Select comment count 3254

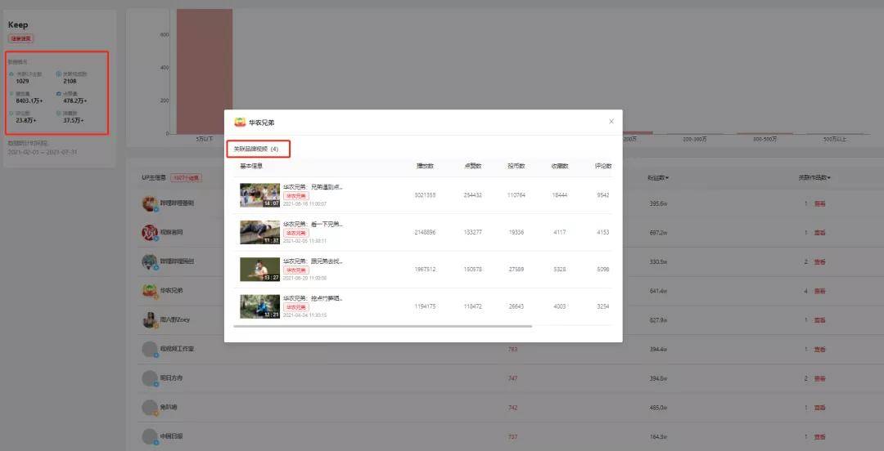[x=602, y=306]
